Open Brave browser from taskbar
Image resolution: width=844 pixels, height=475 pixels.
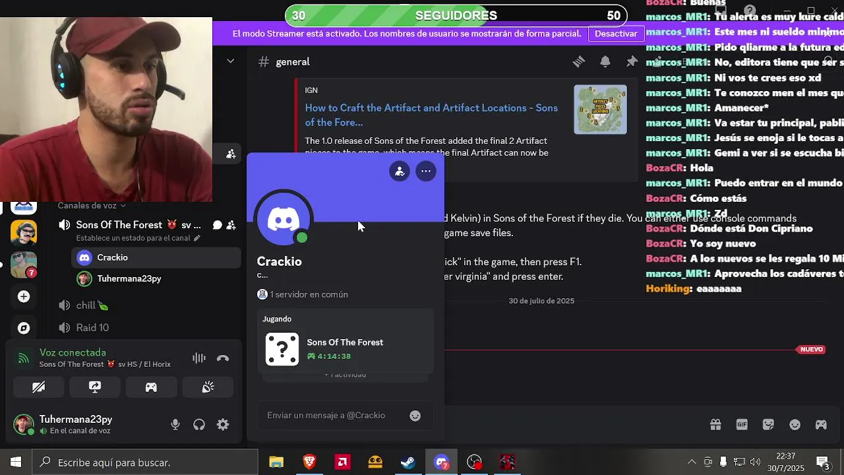[x=309, y=462]
